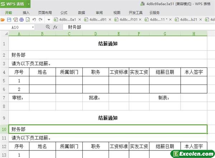Switch to document tab 4d8c...b21
This screenshot has height=158, width=215.
186,20
